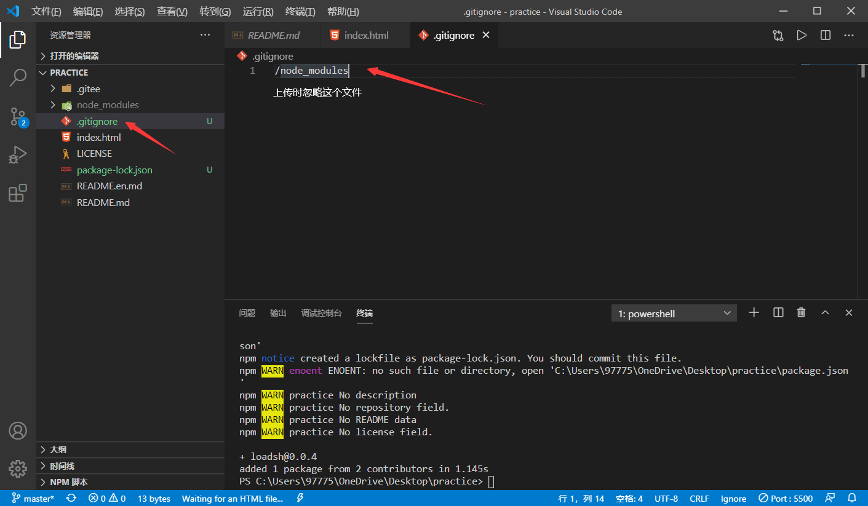Open index.html in Explorer tree
This screenshot has width=868, height=506.
point(130,138)
